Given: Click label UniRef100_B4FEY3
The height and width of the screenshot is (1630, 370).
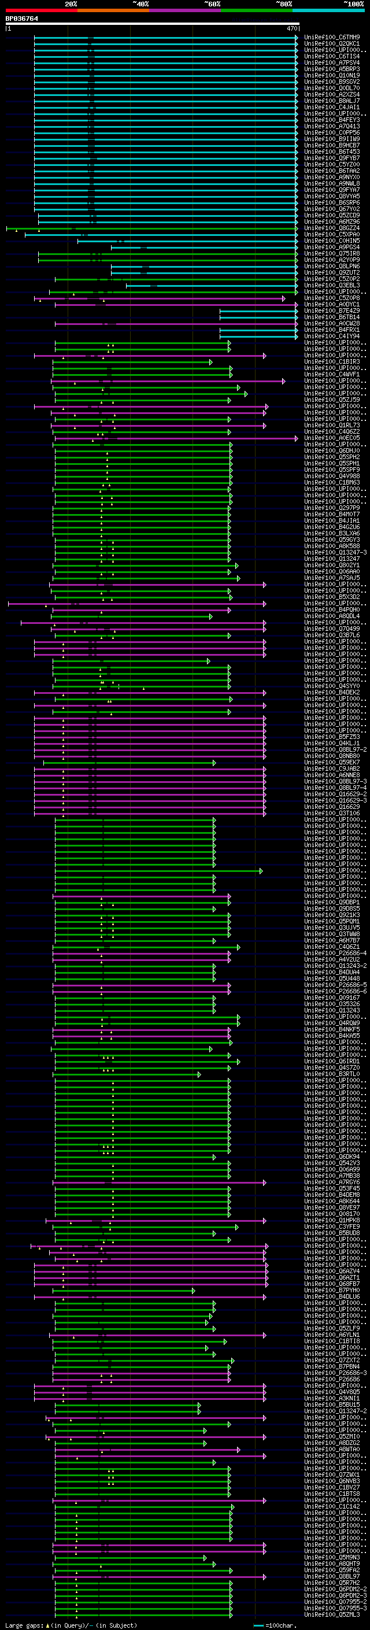Looking at the screenshot, I should (x=332, y=120).
